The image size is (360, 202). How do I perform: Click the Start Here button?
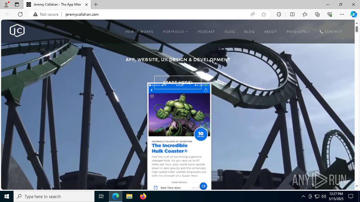pos(178,82)
